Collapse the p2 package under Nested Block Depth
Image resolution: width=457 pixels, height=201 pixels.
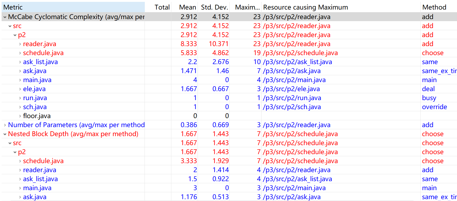click(x=15, y=152)
